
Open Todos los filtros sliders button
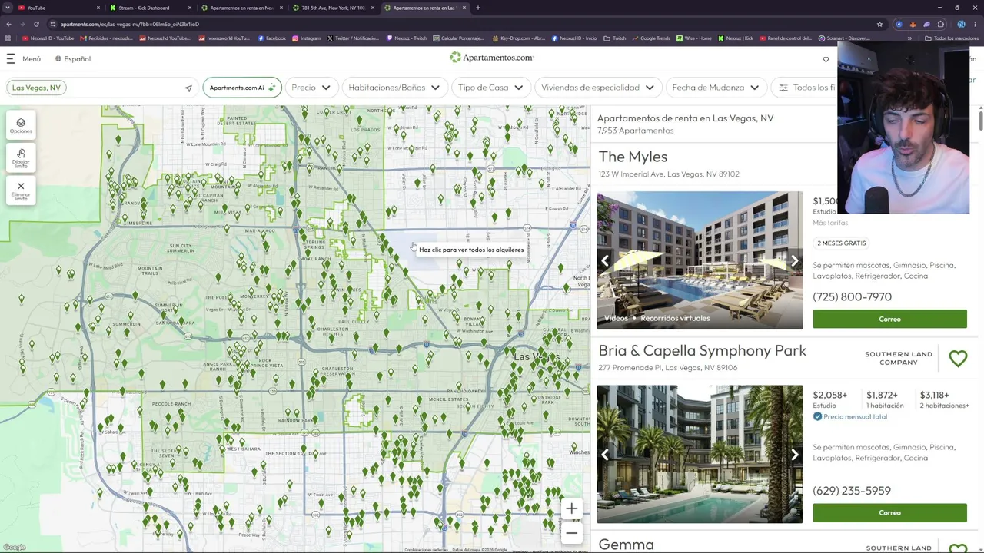tap(806, 88)
